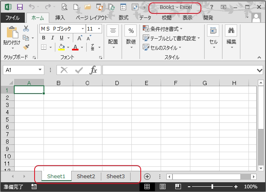The image size is (266, 192).
Task: Open セルのスタイル cell styles menu
Action: pos(162,48)
